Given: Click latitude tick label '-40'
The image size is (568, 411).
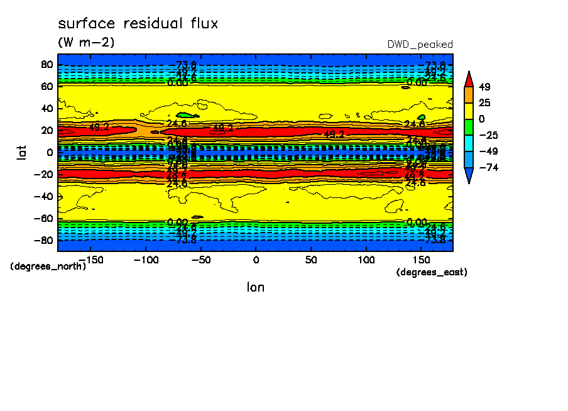Looking at the screenshot, I should click(x=43, y=197).
